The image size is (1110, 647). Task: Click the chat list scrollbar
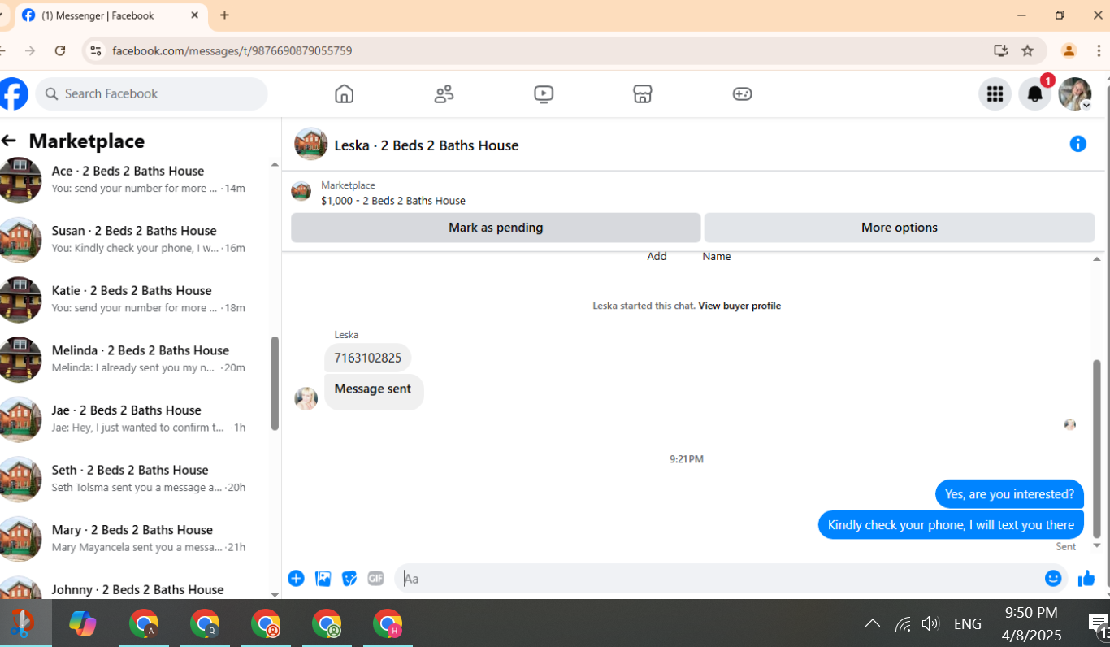pos(275,384)
